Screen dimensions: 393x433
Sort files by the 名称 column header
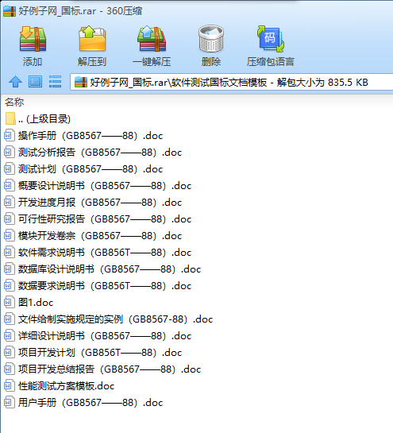pyautogui.click(x=14, y=102)
